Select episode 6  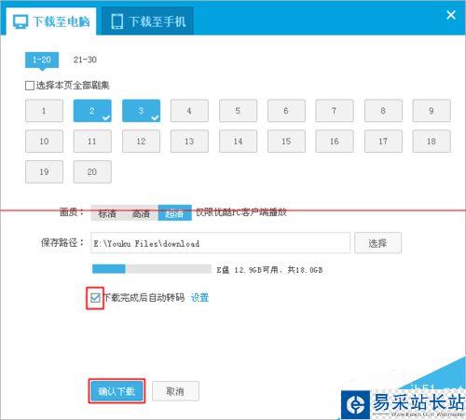(286, 111)
